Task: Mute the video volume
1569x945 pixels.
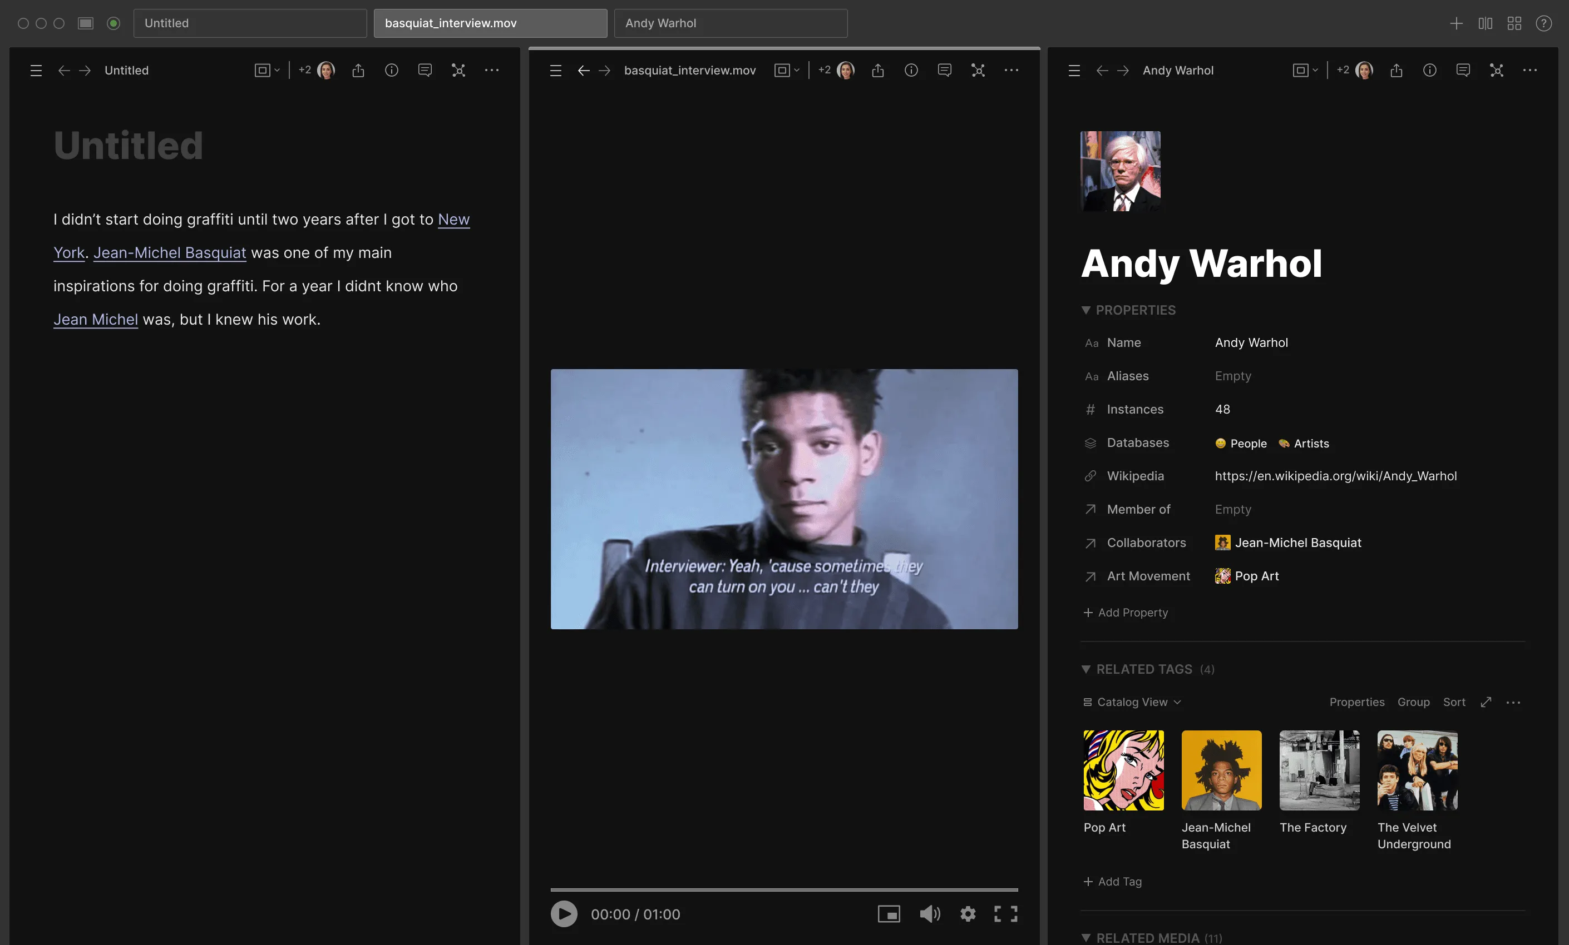Action: (x=930, y=914)
